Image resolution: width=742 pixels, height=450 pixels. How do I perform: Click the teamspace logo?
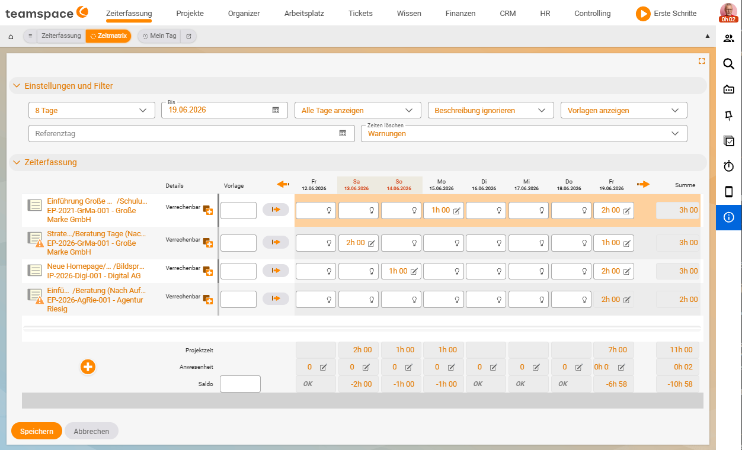pos(47,12)
